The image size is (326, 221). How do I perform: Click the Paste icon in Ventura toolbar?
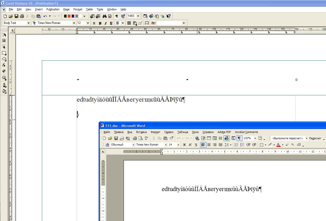click(x=38, y=16)
